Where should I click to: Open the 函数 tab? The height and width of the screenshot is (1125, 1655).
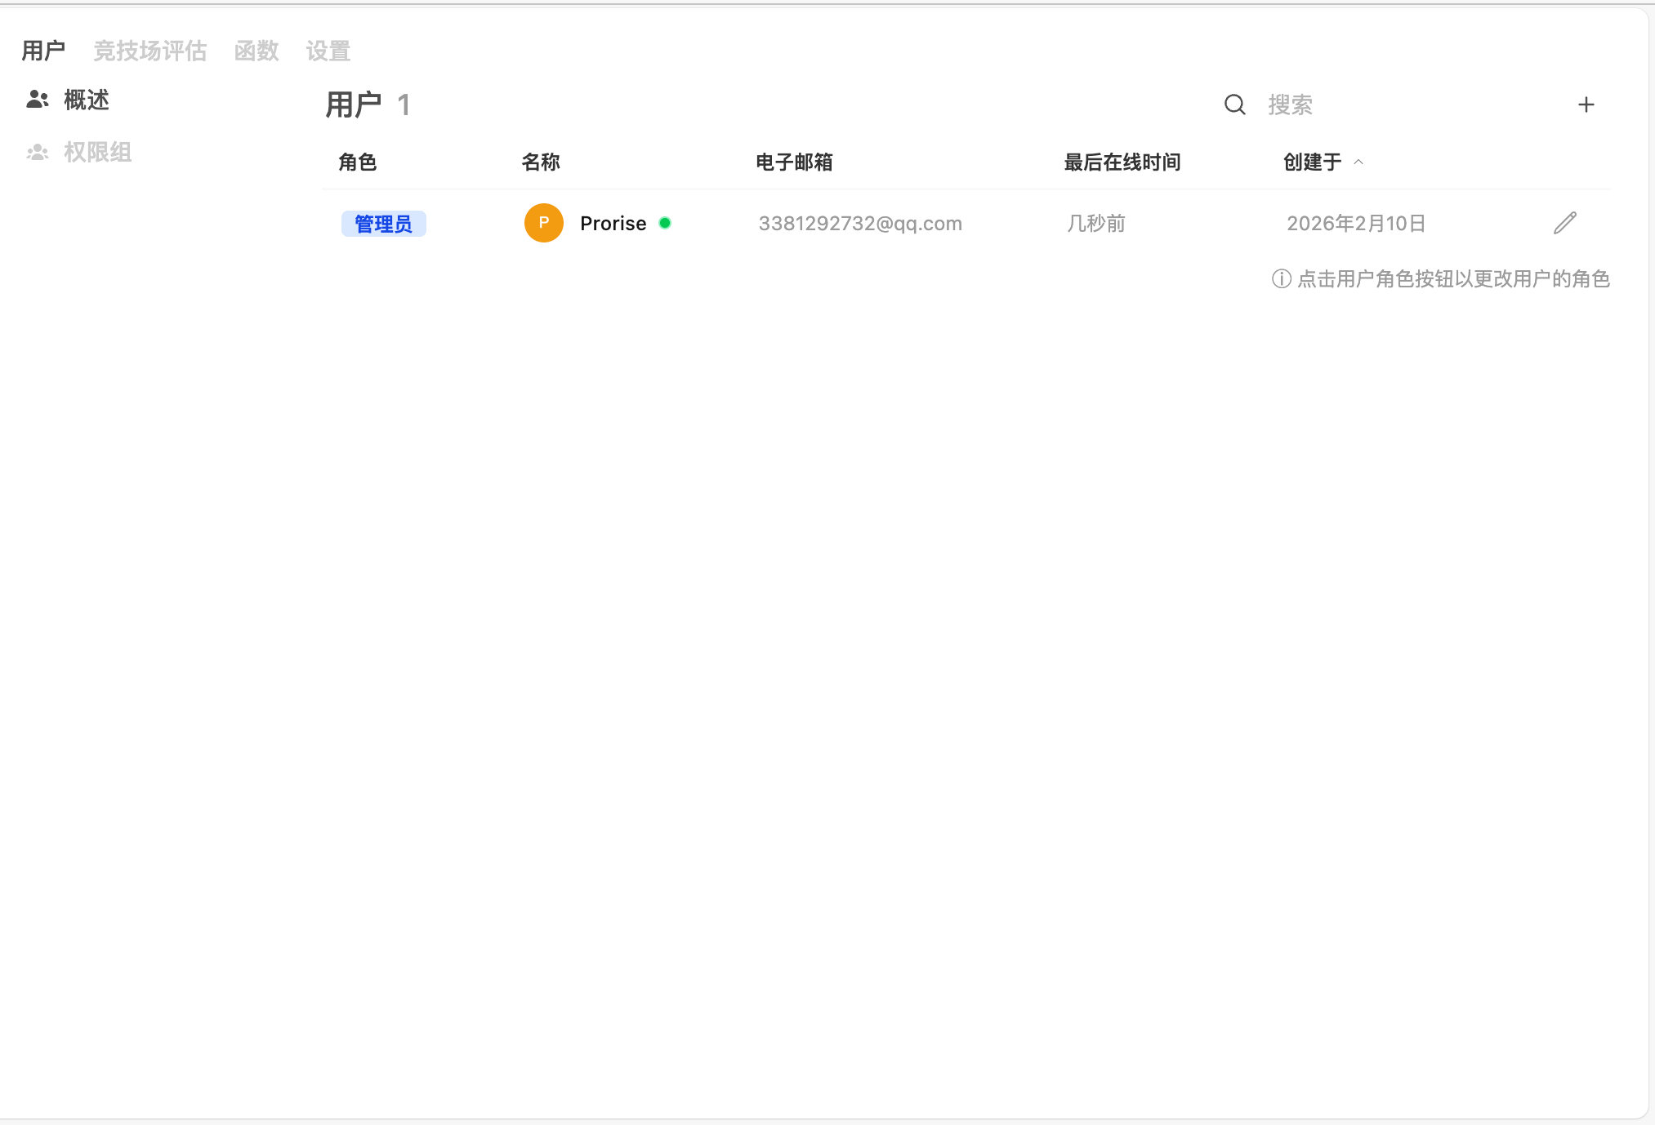click(x=257, y=51)
